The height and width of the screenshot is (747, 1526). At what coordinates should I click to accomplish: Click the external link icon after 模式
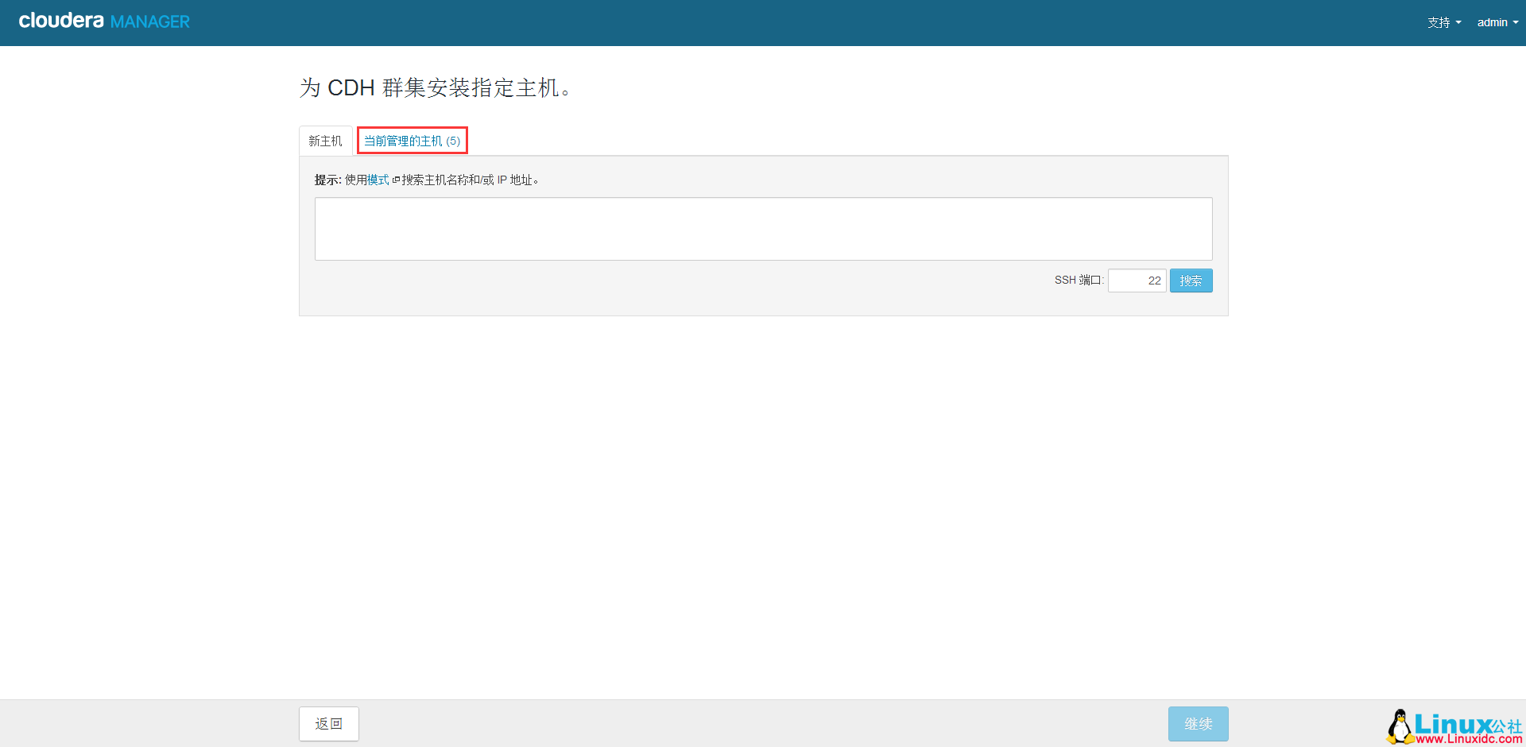point(396,180)
